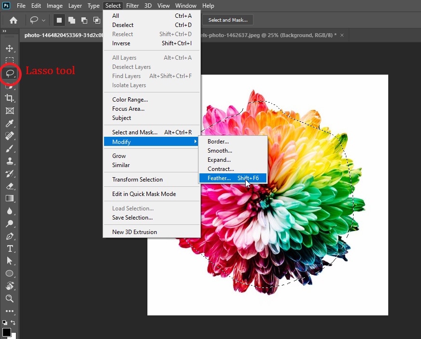Select the Eraser tool
Image resolution: width=421 pixels, height=339 pixels.
(x=10, y=186)
